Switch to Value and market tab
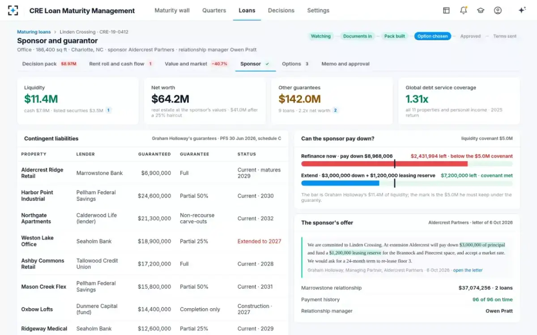The width and height of the screenshot is (537, 335). [196, 64]
